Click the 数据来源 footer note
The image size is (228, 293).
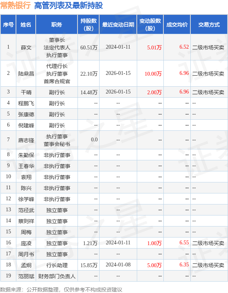[61, 290]
